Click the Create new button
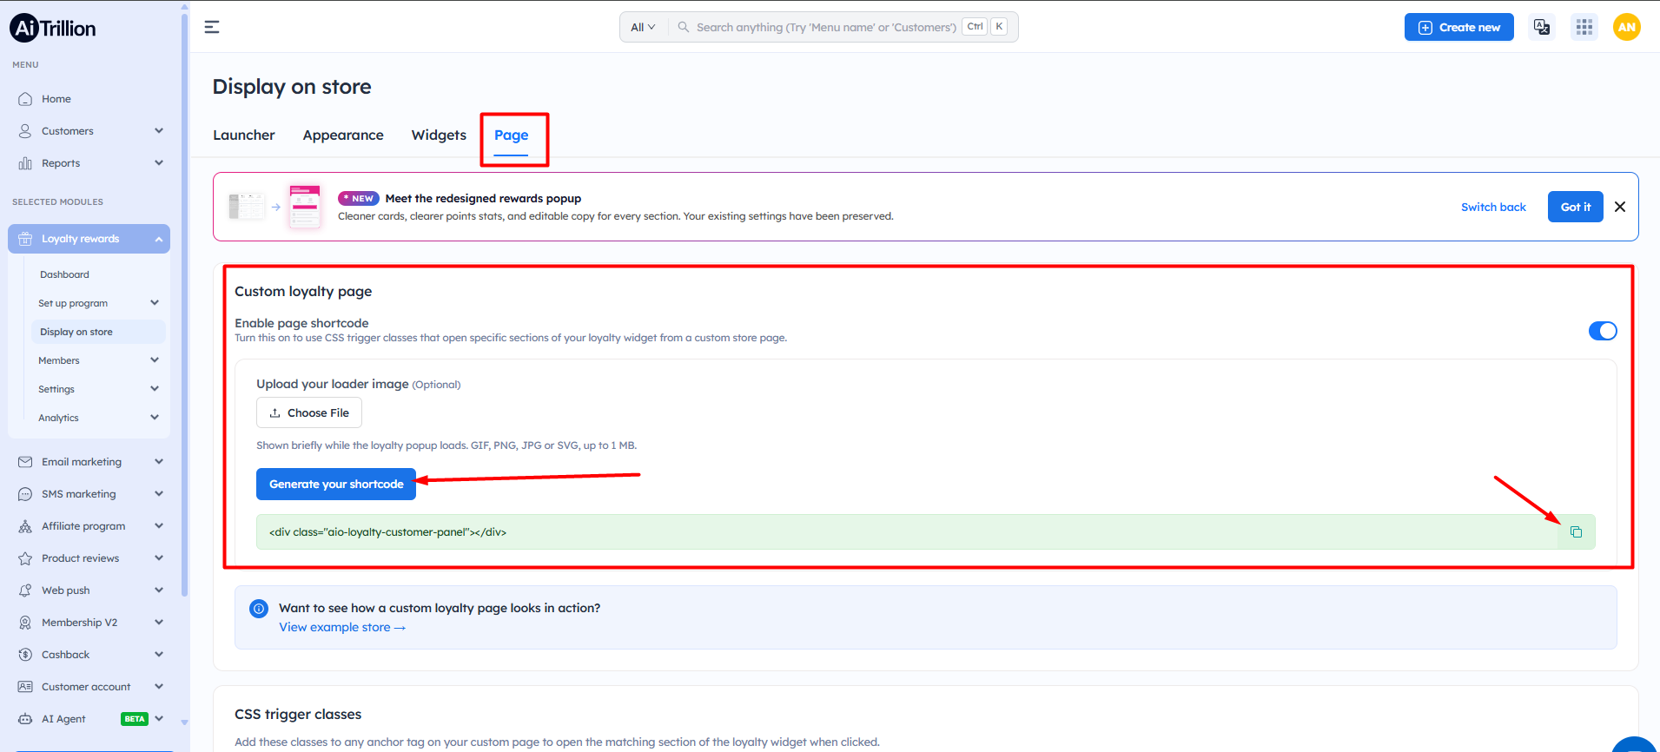The image size is (1660, 752). coord(1459,27)
